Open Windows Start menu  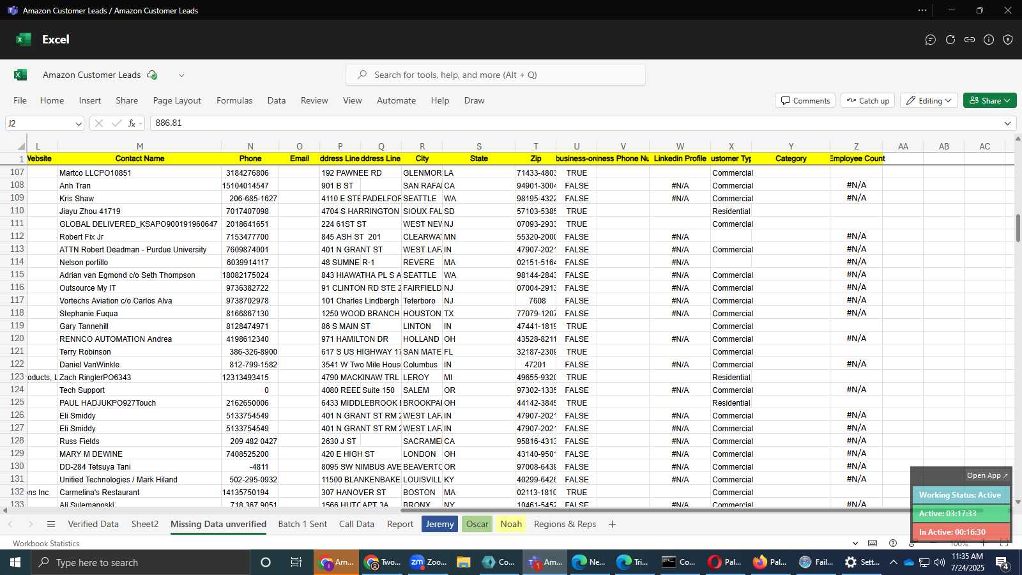(x=15, y=562)
